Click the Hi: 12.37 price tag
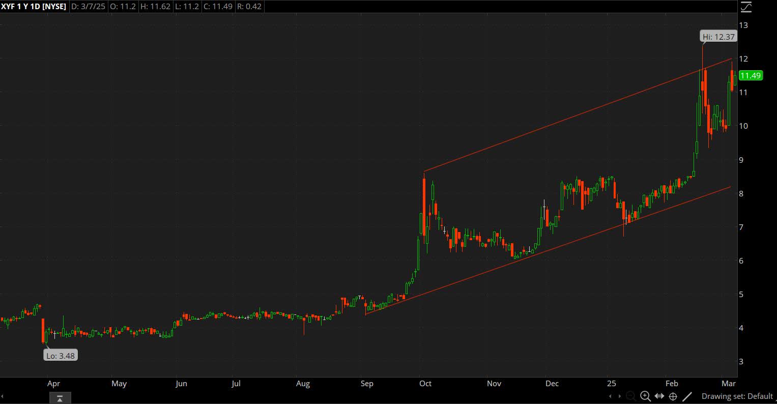The width and height of the screenshot is (777, 404). (718, 36)
